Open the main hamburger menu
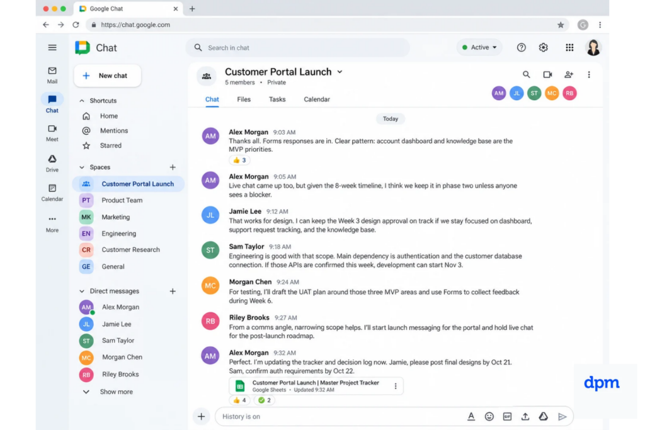 point(52,48)
